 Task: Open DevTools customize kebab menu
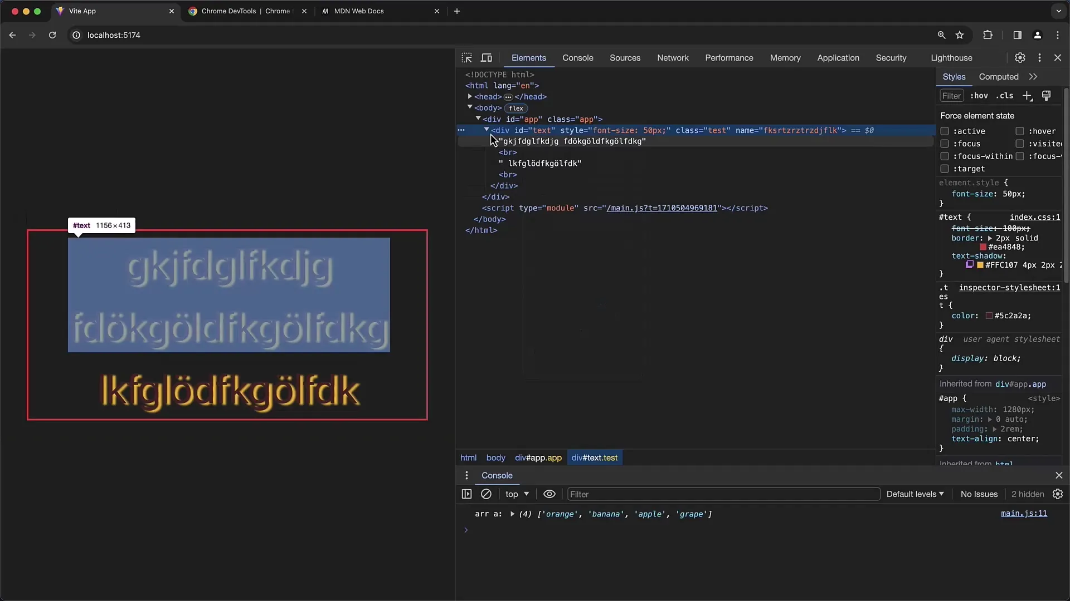(x=1039, y=58)
